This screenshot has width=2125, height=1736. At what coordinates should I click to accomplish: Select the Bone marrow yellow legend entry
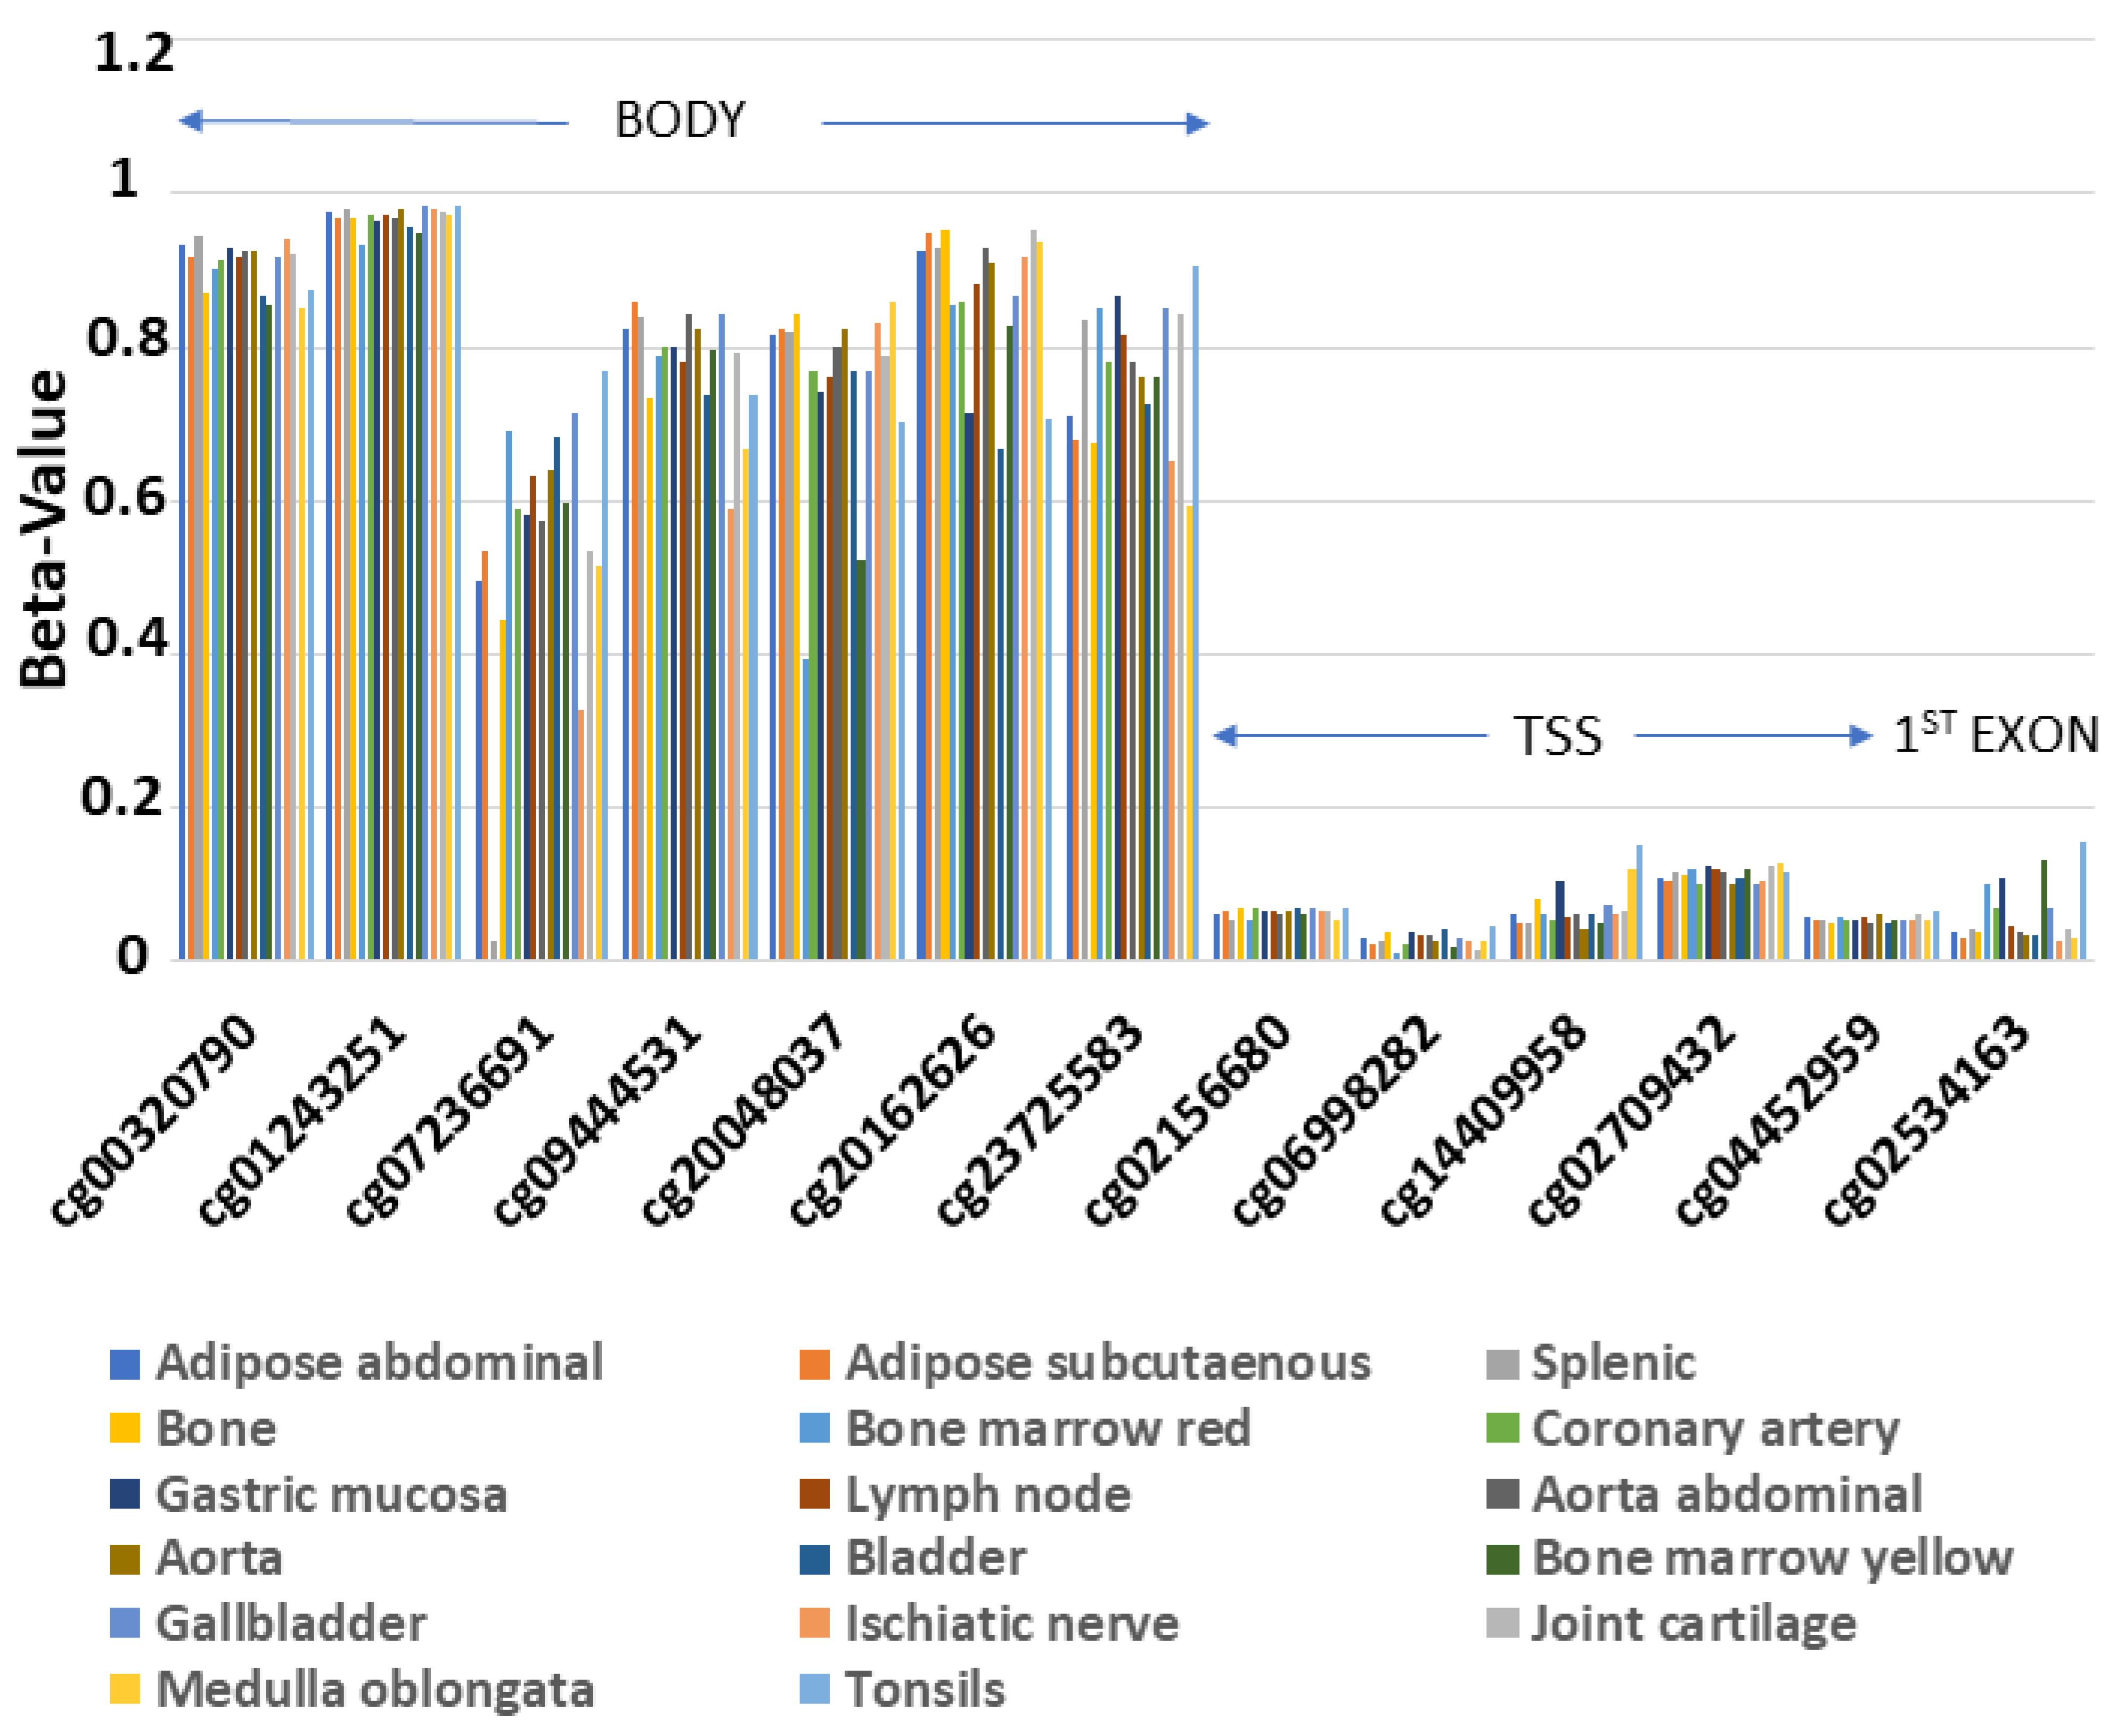pyautogui.click(x=1772, y=1558)
